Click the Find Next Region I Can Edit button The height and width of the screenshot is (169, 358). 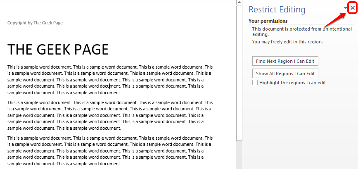(285, 61)
